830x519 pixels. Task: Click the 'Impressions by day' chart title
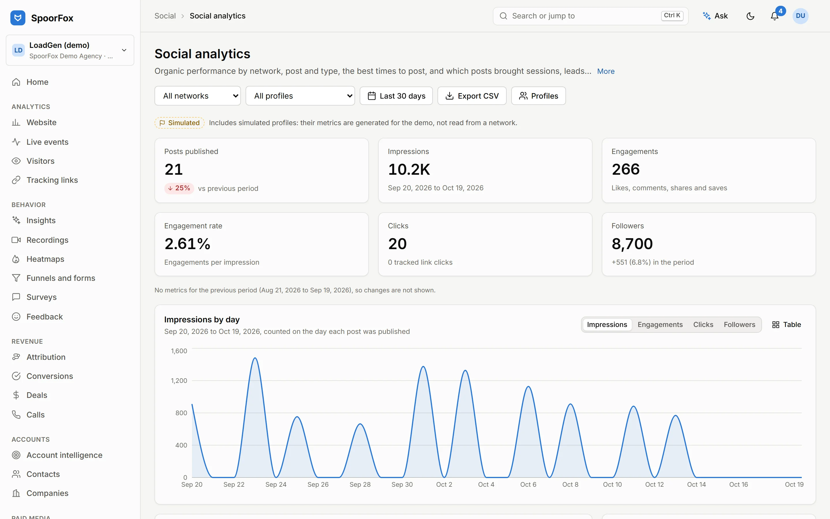pos(202,319)
